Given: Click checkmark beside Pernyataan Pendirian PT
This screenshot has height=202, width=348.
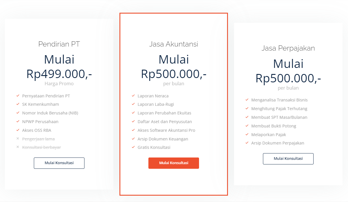Looking at the screenshot, I should click(x=18, y=96).
